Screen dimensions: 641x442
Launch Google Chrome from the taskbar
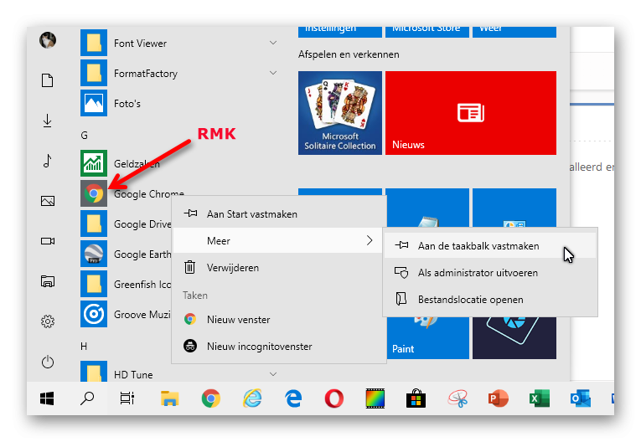tap(211, 398)
